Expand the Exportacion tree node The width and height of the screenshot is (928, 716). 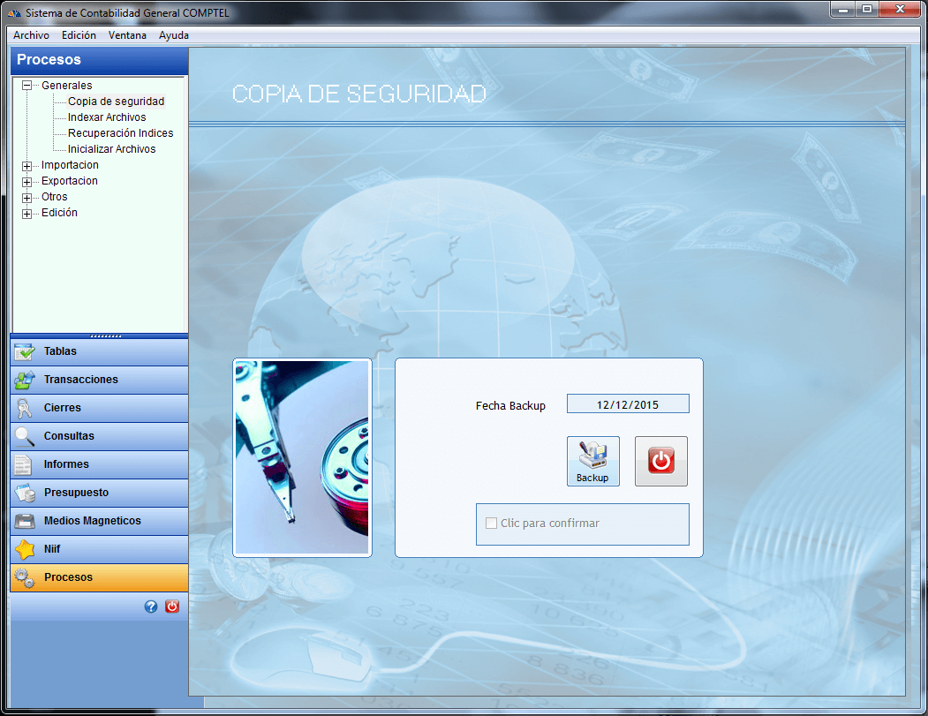coord(26,182)
